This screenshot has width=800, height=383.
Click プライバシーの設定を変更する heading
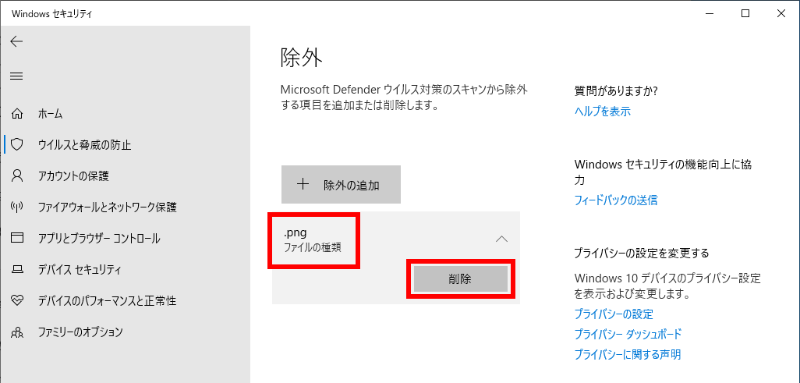pos(642,254)
